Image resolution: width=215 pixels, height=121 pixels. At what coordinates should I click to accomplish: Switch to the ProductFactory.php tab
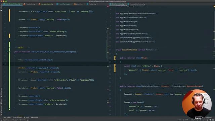pos(64,4)
